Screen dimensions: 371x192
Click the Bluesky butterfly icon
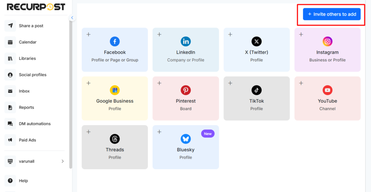[x=186, y=139]
